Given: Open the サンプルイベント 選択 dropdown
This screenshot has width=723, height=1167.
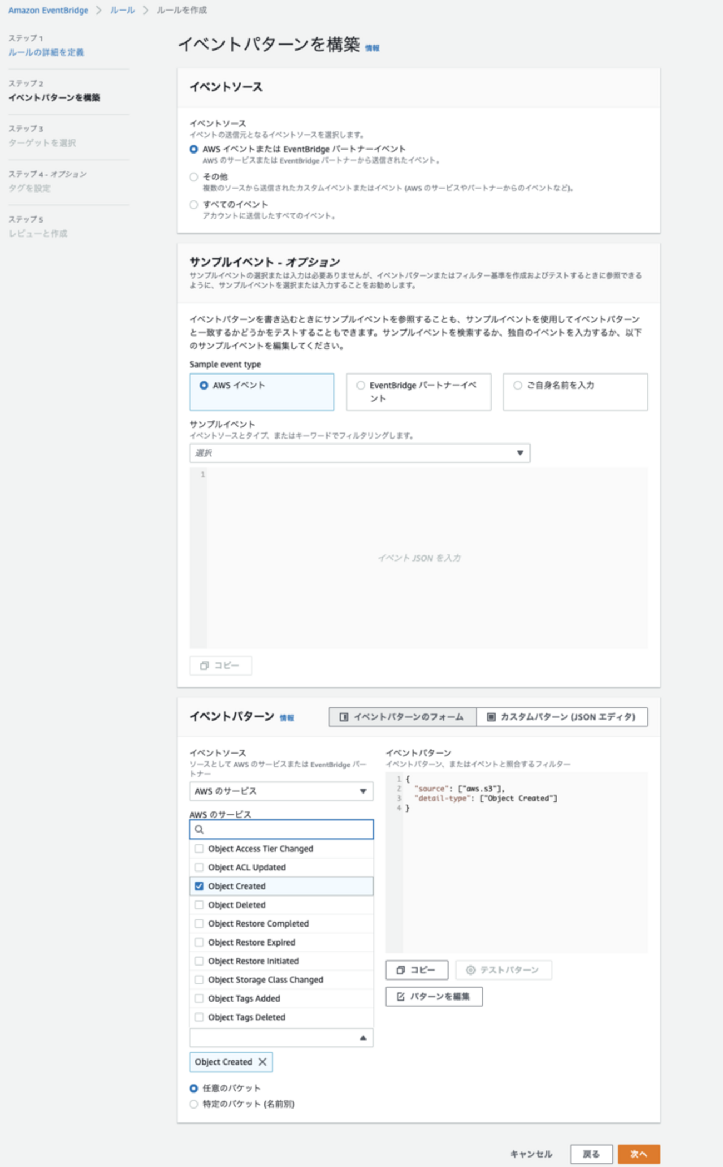Looking at the screenshot, I should pyautogui.click(x=360, y=453).
